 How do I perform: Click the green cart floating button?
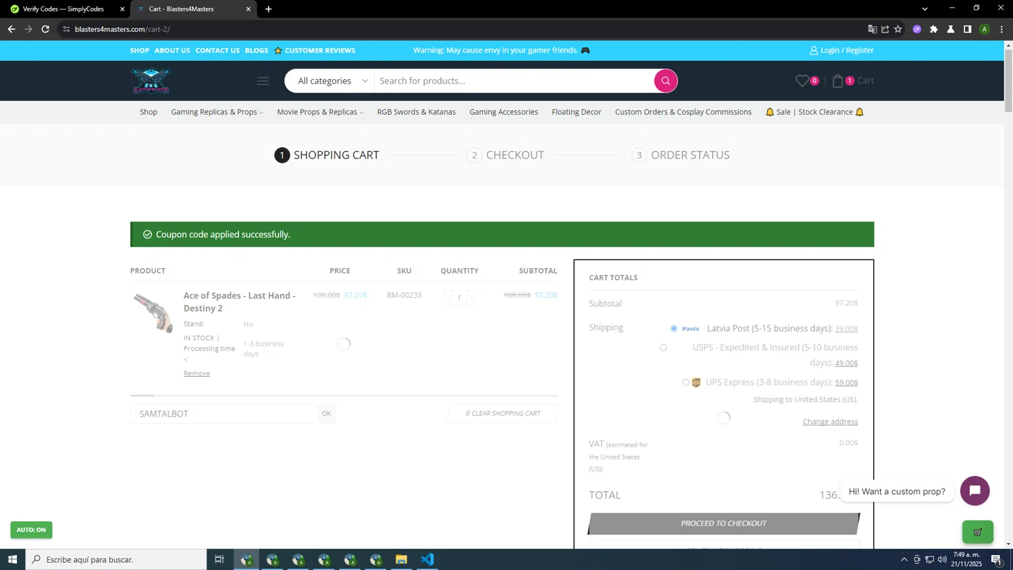[x=977, y=532]
